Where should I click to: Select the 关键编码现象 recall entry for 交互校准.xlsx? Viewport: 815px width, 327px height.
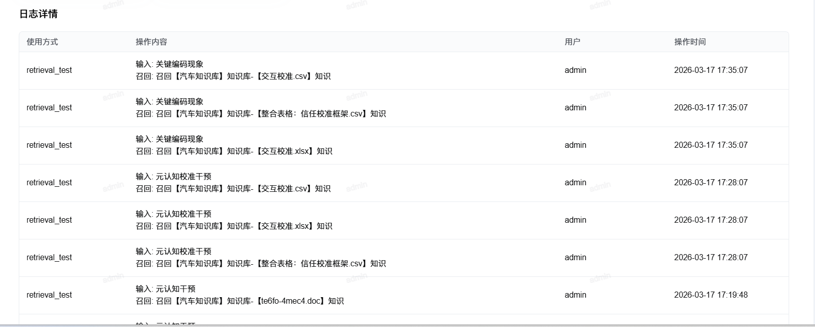(234, 151)
